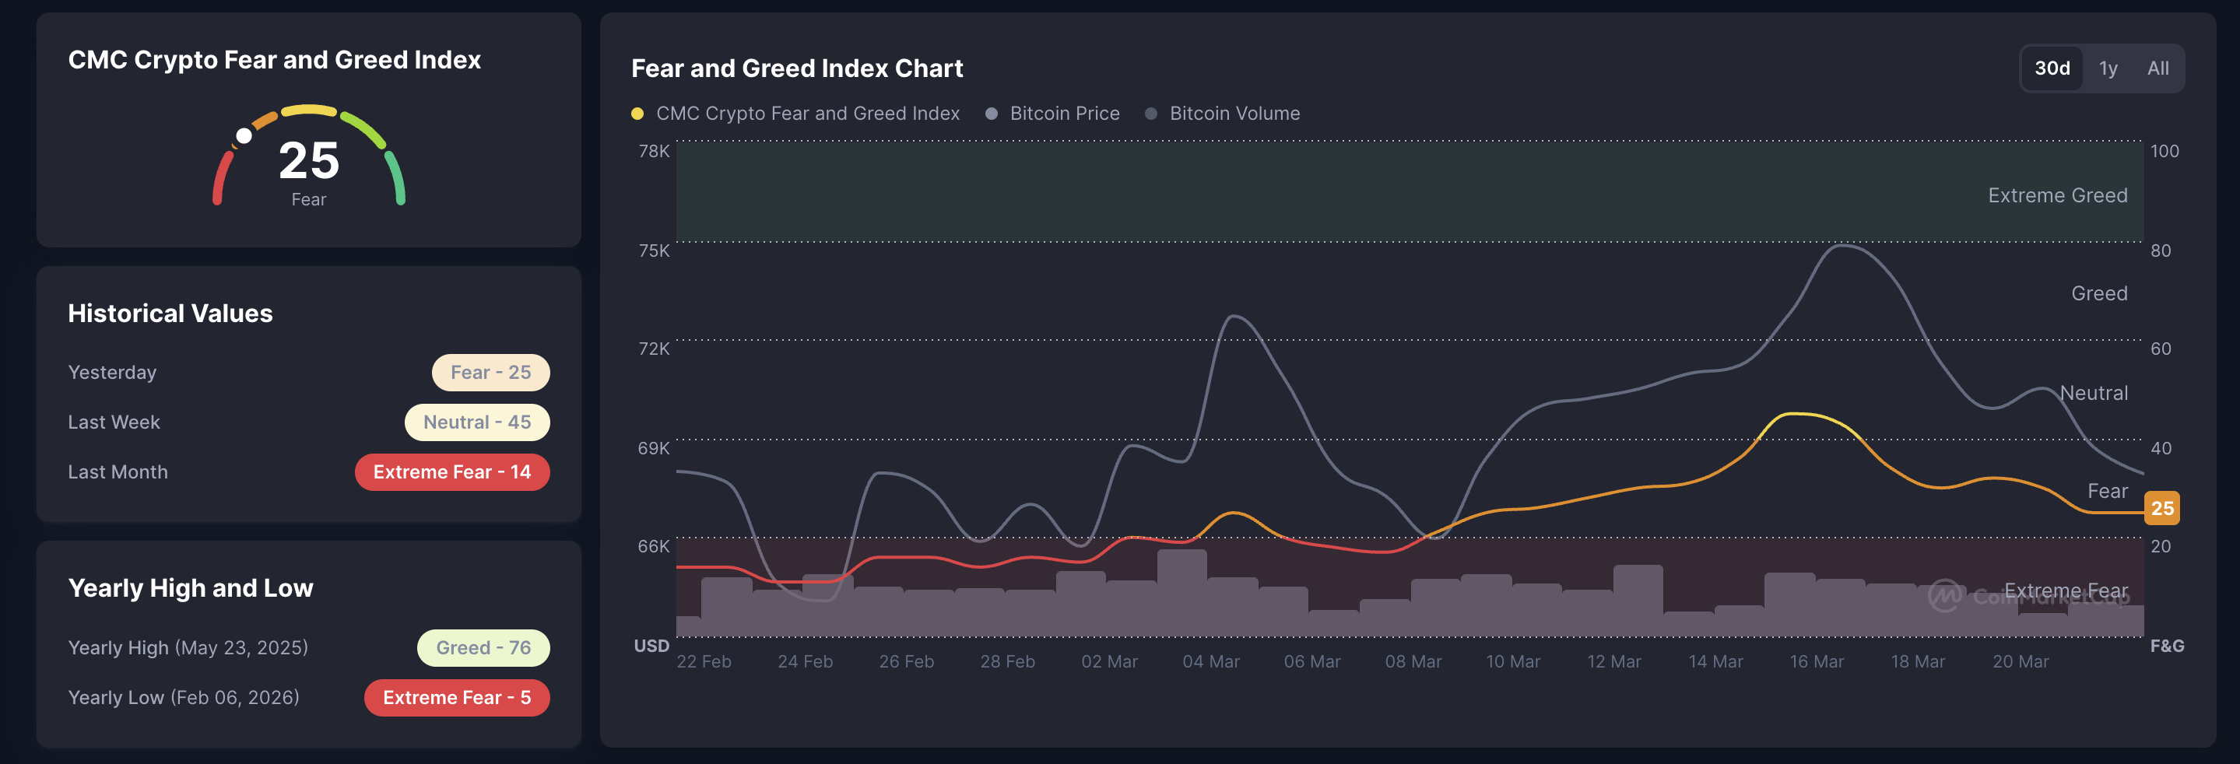Click the yellow legend dot for Fear and Greed
Viewport: 2240px width, 764px height.
(637, 114)
